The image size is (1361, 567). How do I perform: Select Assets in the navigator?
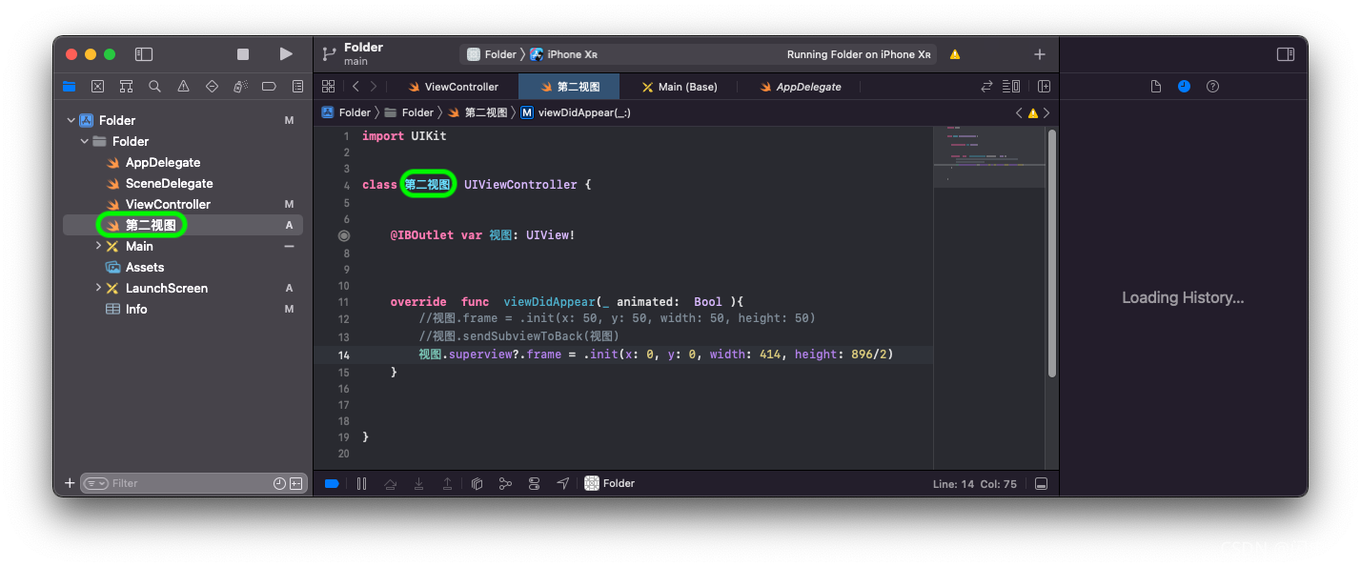pyautogui.click(x=145, y=267)
